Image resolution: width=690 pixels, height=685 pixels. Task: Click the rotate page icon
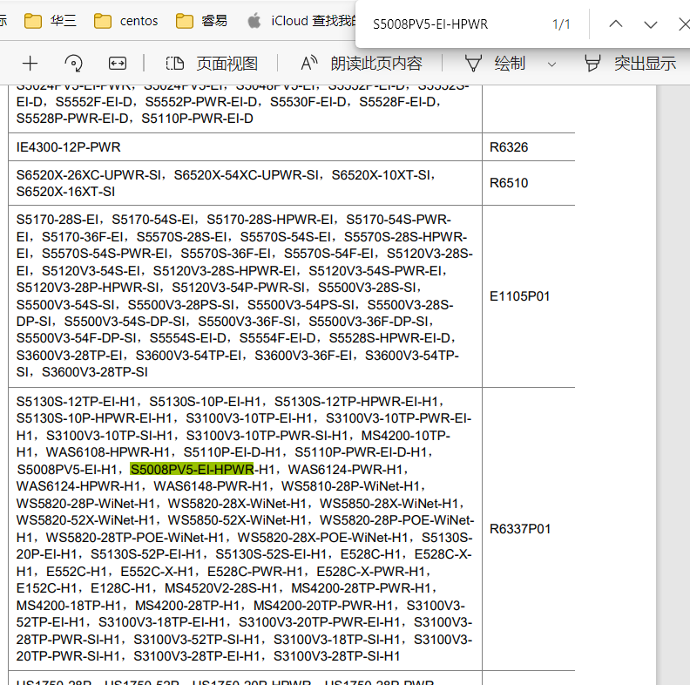pos(73,64)
